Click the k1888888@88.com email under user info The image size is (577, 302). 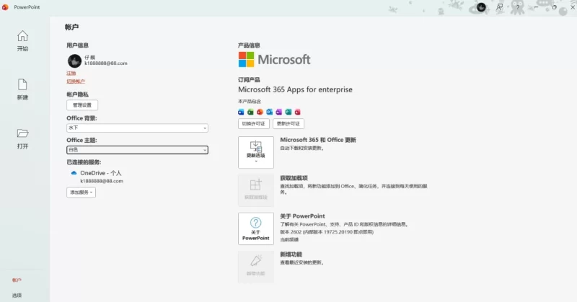(x=106, y=63)
